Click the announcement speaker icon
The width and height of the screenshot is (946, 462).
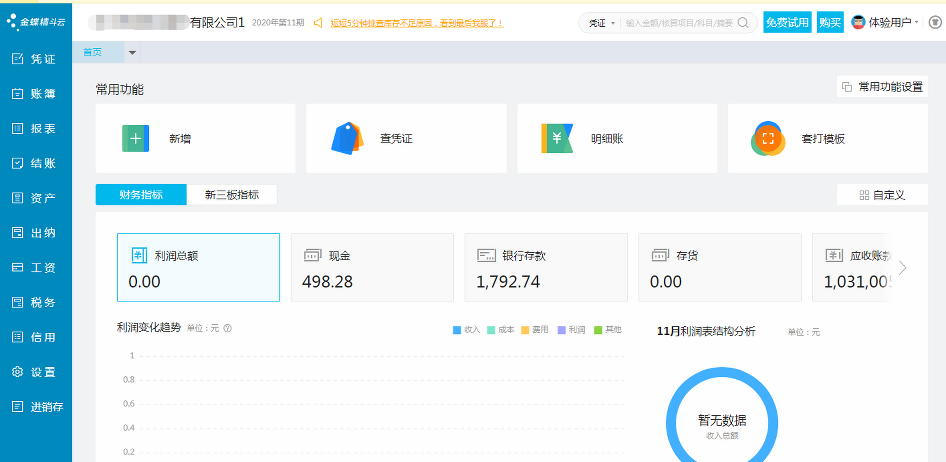tap(318, 23)
